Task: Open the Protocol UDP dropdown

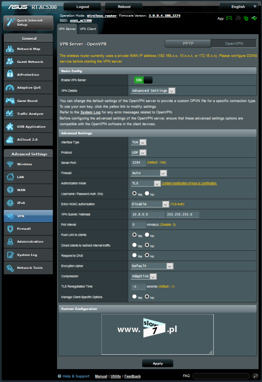Action: [139, 152]
